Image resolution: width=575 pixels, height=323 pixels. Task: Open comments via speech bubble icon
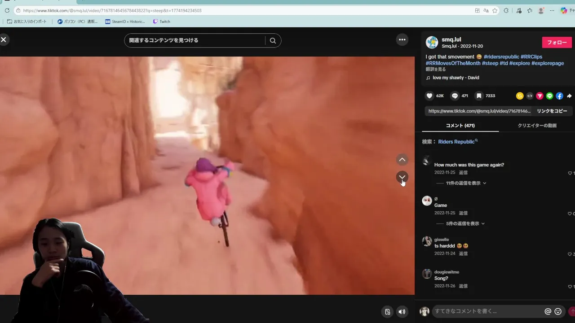tap(455, 96)
